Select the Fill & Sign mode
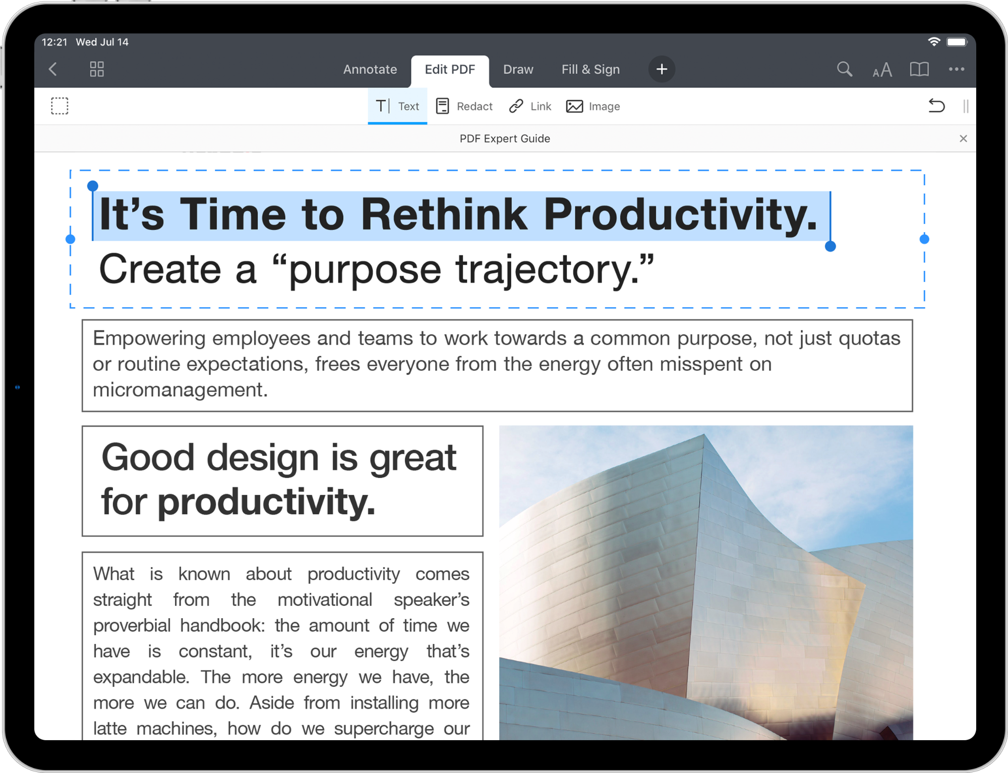The width and height of the screenshot is (1008, 773). click(x=590, y=69)
